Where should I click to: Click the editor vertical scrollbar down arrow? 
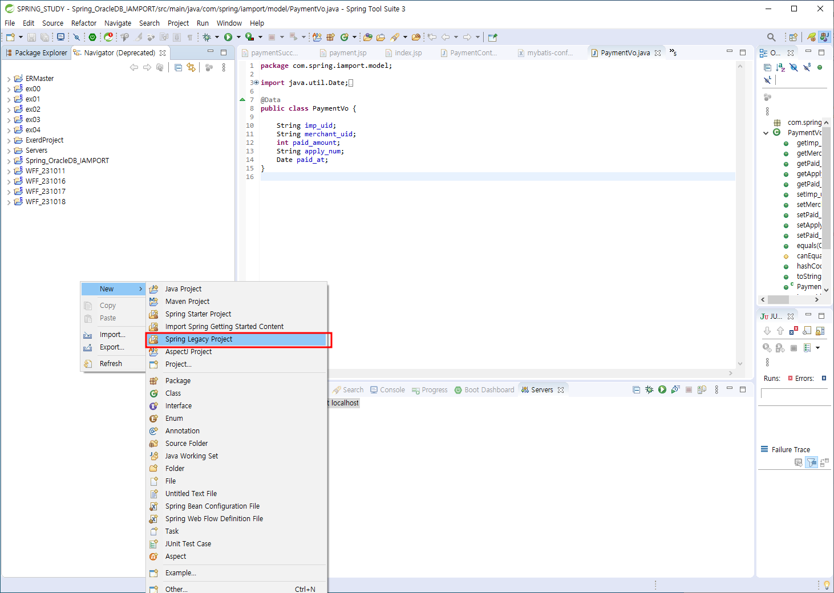[740, 363]
